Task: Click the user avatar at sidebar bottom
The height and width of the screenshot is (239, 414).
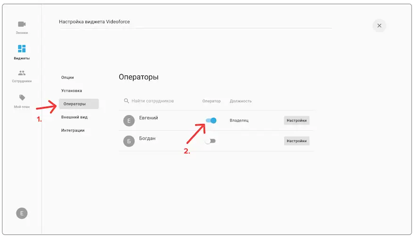Action: click(x=22, y=214)
